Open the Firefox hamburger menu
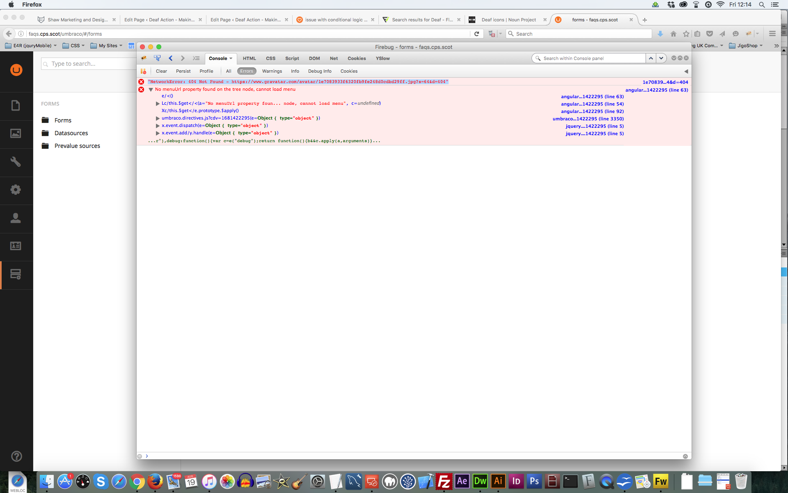 point(772,34)
